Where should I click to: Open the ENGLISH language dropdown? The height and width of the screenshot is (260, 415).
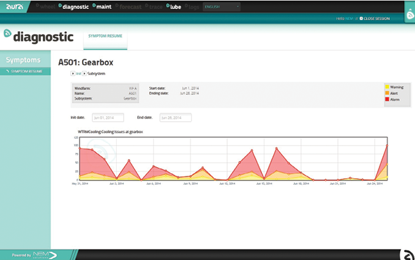click(222, 7)
